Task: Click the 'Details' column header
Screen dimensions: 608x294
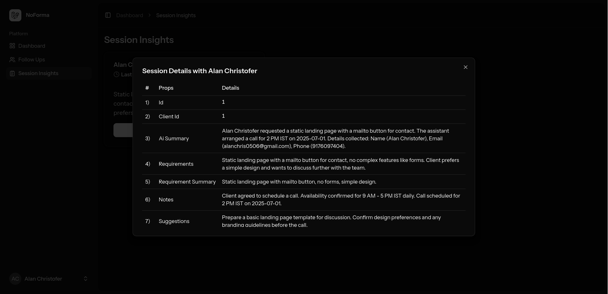Action: tap(230, 88)
